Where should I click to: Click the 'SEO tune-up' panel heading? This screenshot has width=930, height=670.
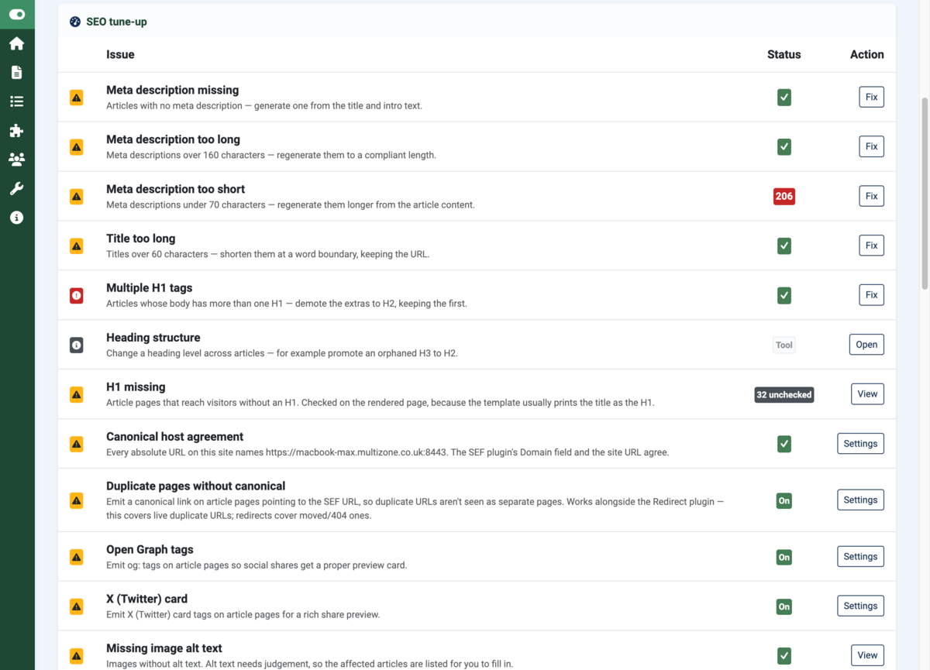tap(116, 22)
